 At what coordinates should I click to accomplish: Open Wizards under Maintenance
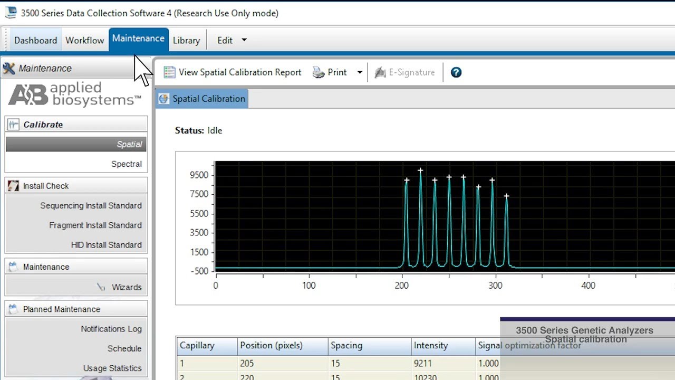coord(127,287)
